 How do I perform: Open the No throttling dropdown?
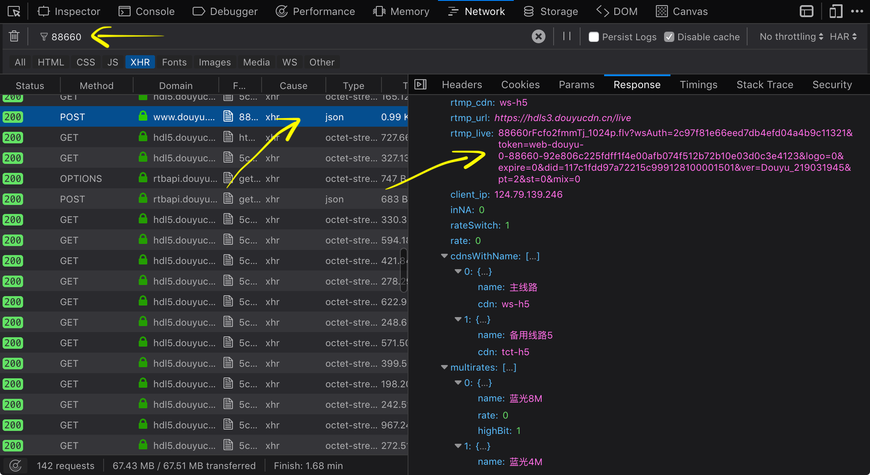pyautogui.click(x=791, y=37)
